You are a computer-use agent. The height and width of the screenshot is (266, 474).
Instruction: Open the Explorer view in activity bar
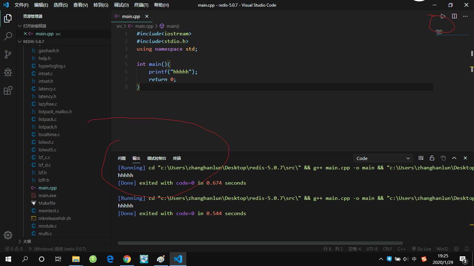[8, 19]
